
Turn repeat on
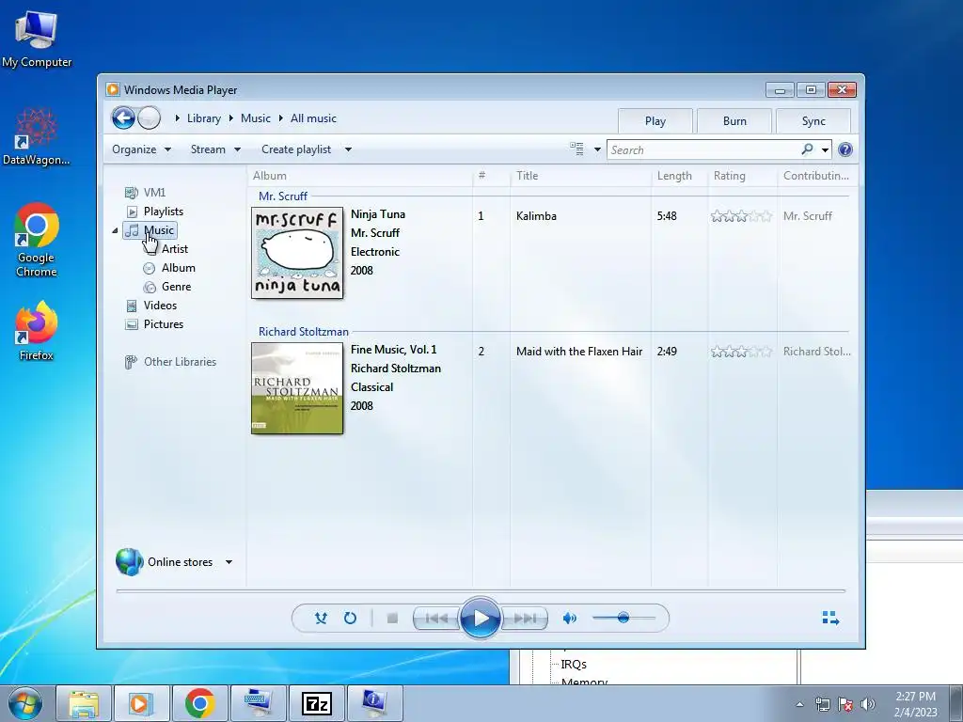pos(350,618)
